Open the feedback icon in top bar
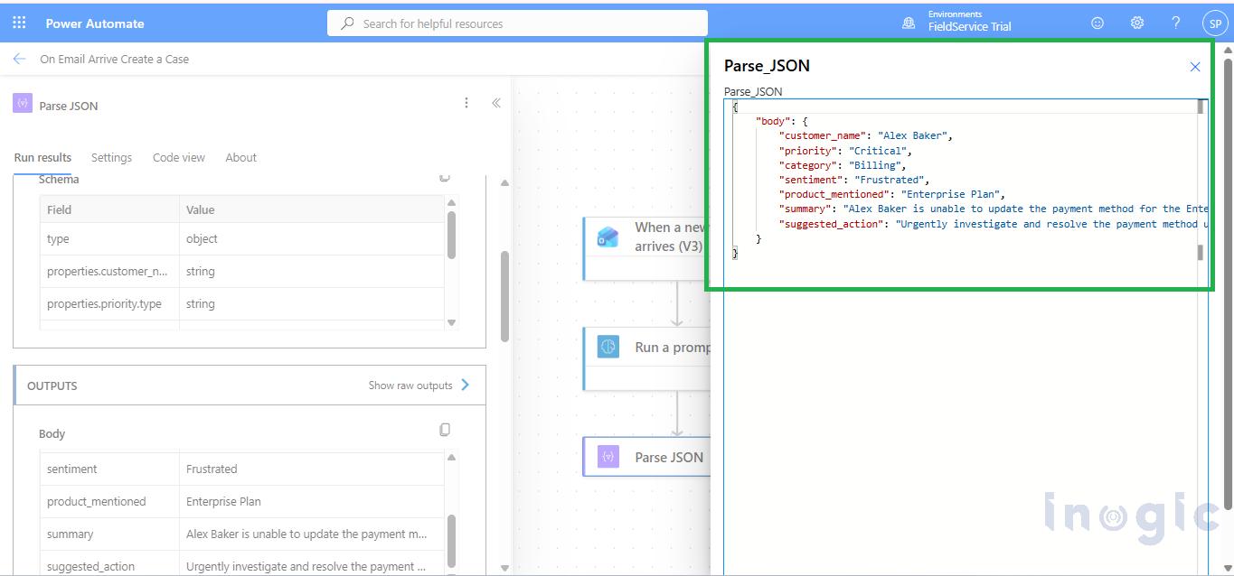The height and width of the screenshot is (576, 1234). coord(1097,22)
